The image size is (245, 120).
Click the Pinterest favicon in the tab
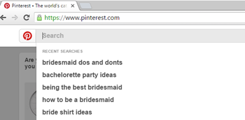7,6
